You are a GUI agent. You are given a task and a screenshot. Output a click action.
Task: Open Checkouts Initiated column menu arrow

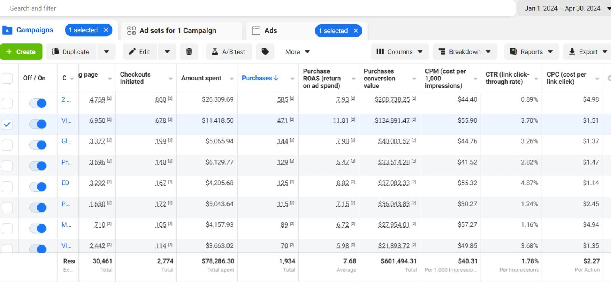pyautogui.click(x=170, y=79)
